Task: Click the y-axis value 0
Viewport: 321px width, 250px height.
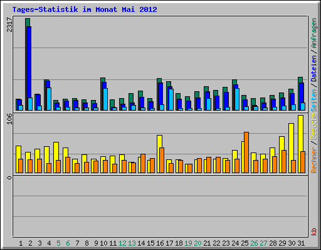Action: pos(9,177)
